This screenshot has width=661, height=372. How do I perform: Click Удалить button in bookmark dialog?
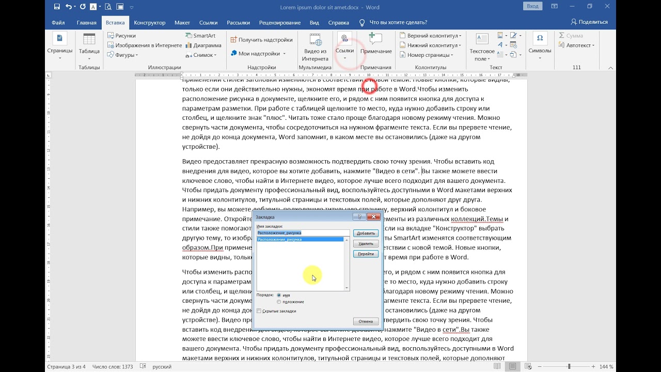click(366, 243)
